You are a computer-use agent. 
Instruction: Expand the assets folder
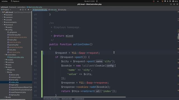pos(4,27)
